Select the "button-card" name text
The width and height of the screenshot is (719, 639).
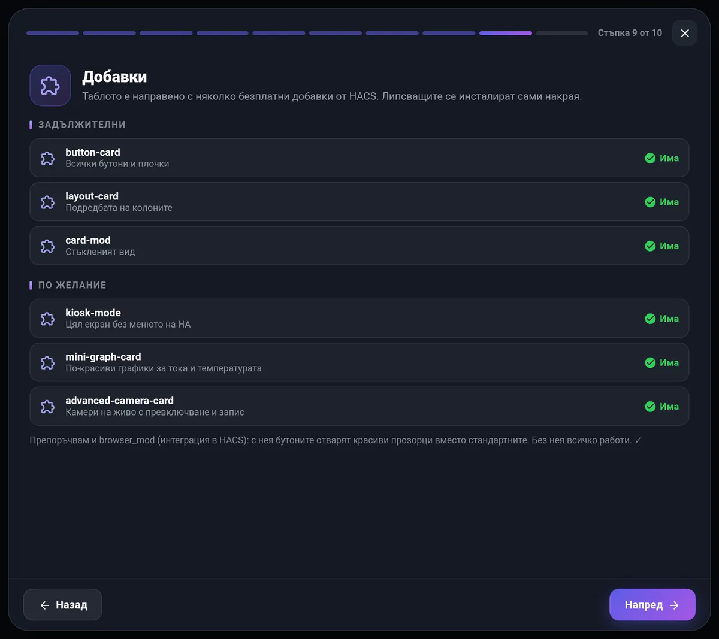point(93,152)
